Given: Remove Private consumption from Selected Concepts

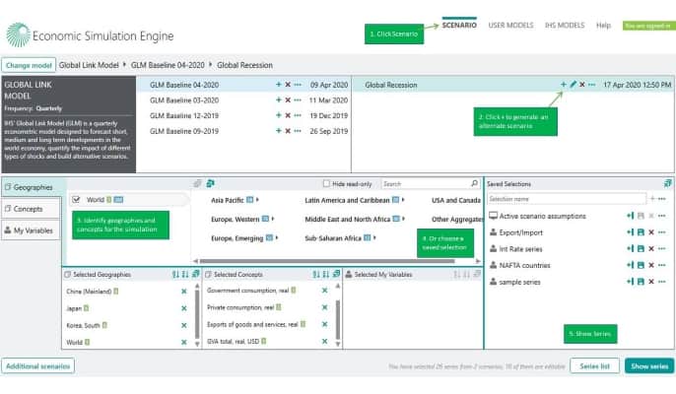Looking at the screenshot, I should tap(324, 307).
